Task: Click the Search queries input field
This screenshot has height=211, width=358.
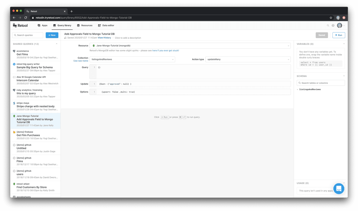Action: coord(28,35)
